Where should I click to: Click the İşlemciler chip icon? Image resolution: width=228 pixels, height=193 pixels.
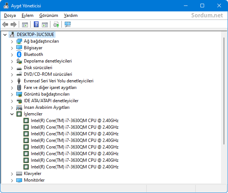click(x=19, y=114)
